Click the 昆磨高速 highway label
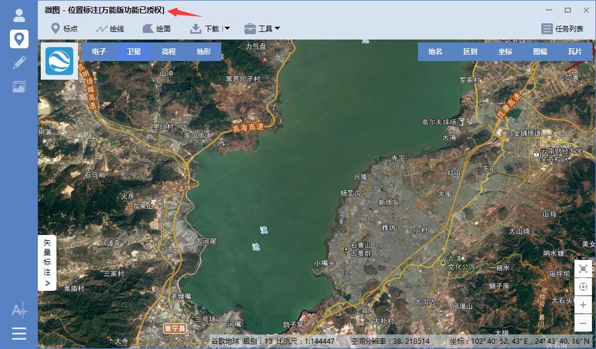This screenshot has width=596, height=349. point(509,105)
